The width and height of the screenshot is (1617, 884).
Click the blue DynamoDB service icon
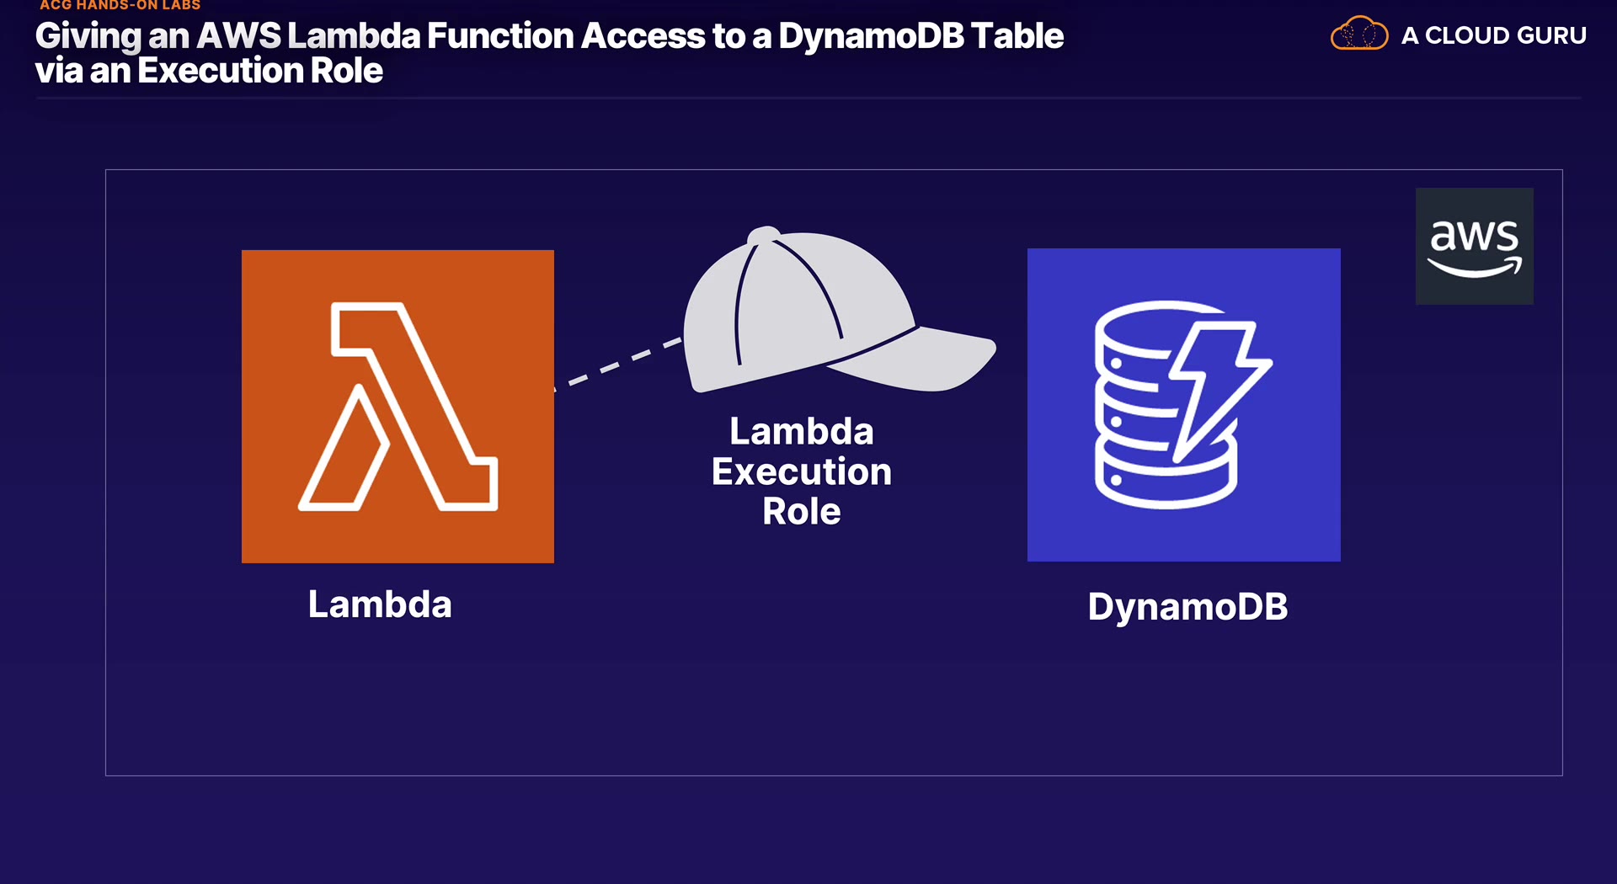1183,404
